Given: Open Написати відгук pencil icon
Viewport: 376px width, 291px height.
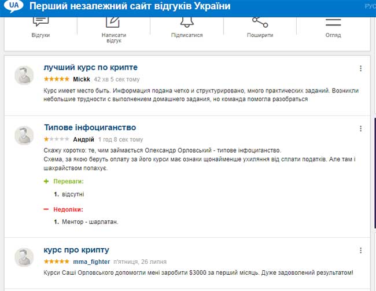Looking at the screenshot, I should (x=113, y=22).
